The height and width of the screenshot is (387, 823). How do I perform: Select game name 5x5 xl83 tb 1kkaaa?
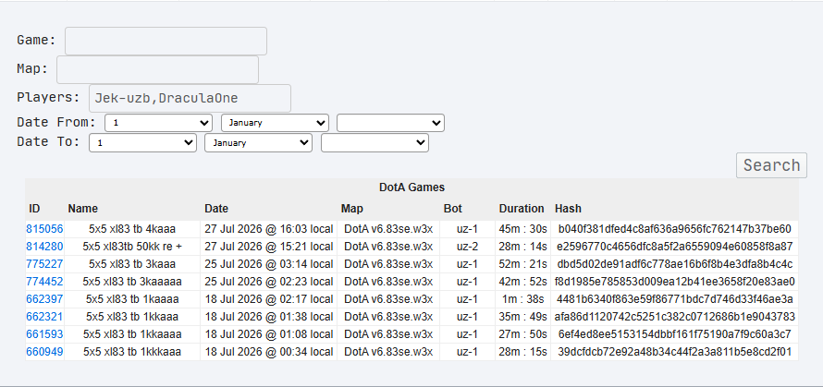pyautogui.click(x=132, y=317)
